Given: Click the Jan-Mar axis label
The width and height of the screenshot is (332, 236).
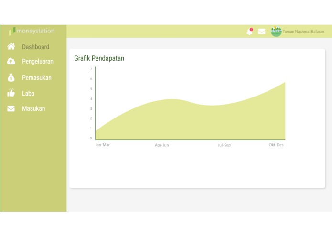Looking at the screenshot, I should (103, 145).
